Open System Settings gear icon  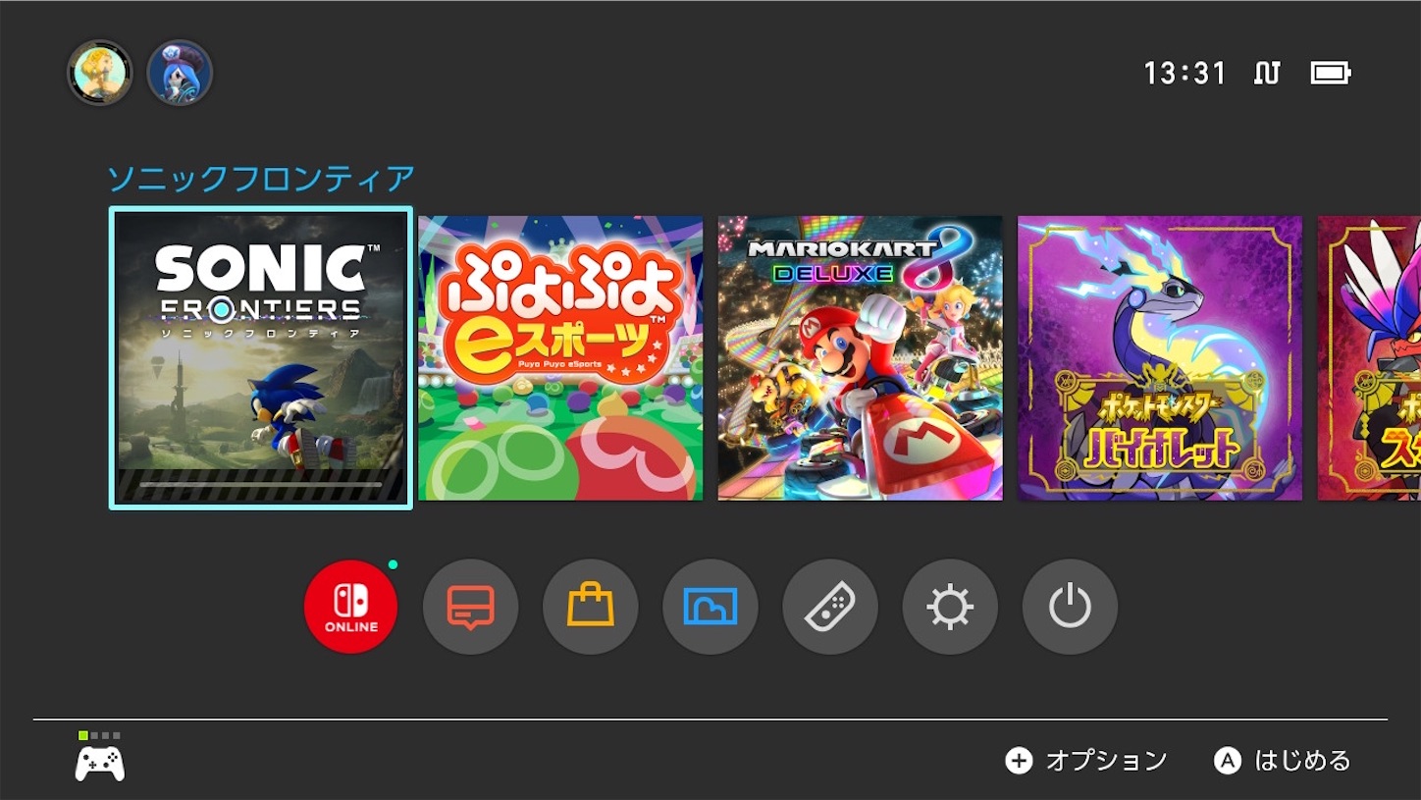click(x=950, y=607)
